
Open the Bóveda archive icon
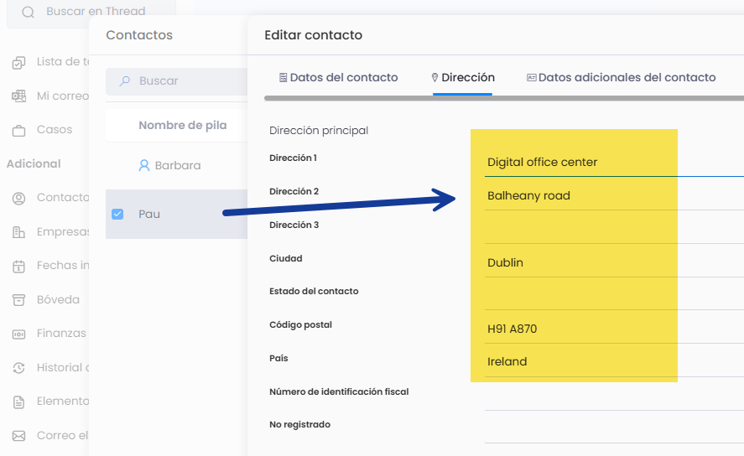19,300
